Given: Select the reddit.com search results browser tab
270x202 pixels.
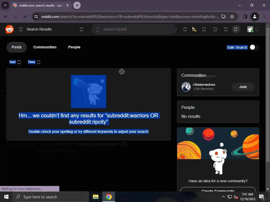Looking at the screenshot, I should pos(41,5).
